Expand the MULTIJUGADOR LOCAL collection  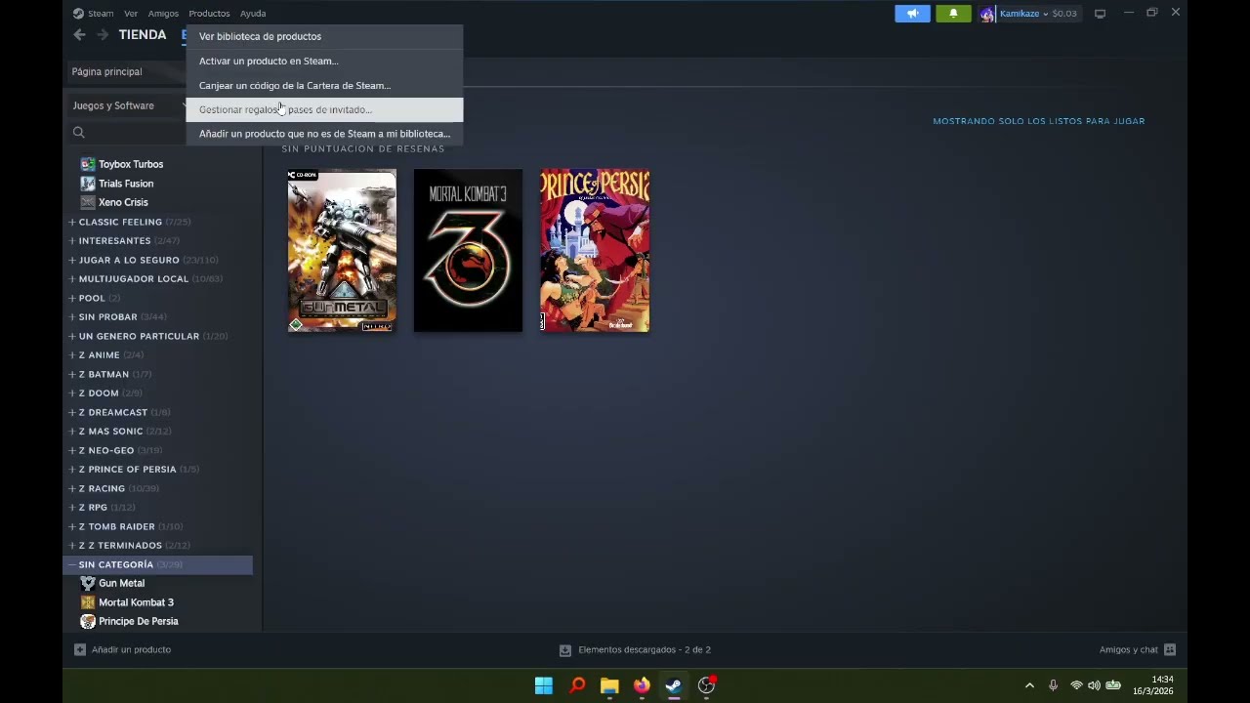pyautogui.click(x=71, y=278)
